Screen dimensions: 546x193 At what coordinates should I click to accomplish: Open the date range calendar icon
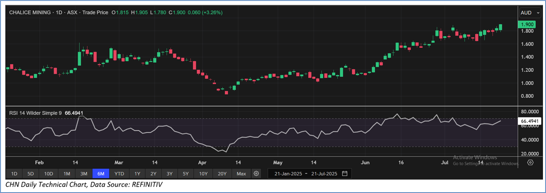click(345, 174)
